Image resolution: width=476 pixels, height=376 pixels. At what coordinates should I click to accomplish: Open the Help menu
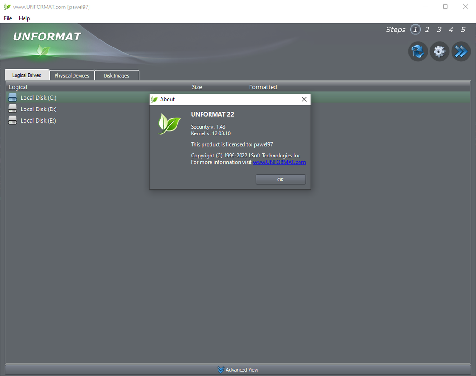24,18
